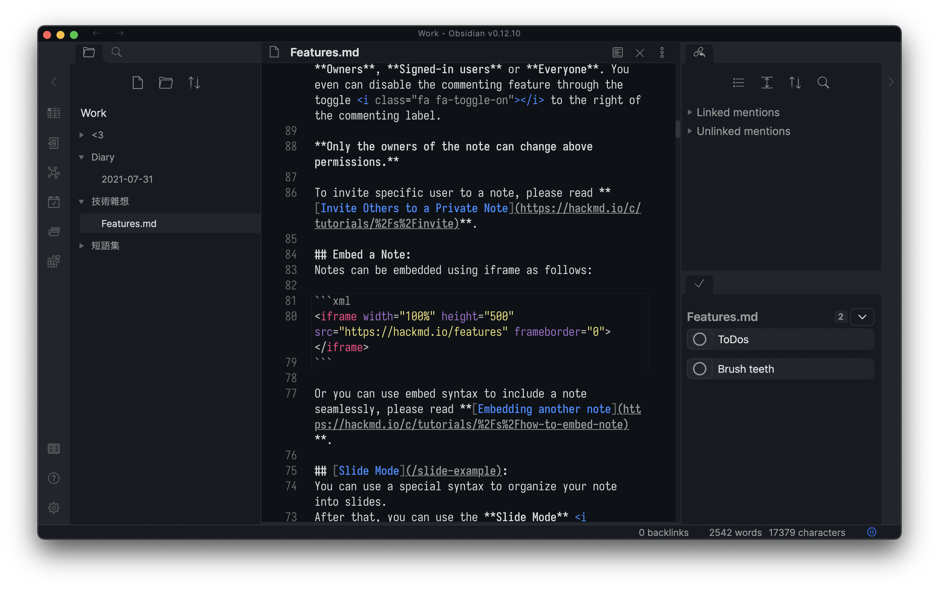Image resolution: width=939 pixels, height=589 pixels.
Task: Select the reading view icon
Action: (617, 52)
